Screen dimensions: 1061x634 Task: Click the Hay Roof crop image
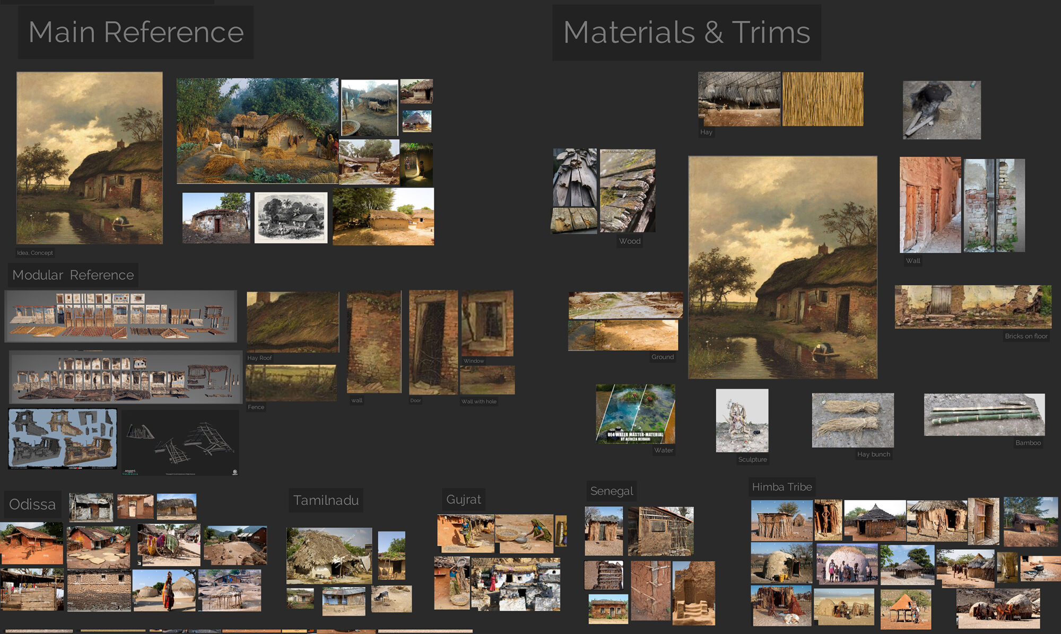coord(292,322)
